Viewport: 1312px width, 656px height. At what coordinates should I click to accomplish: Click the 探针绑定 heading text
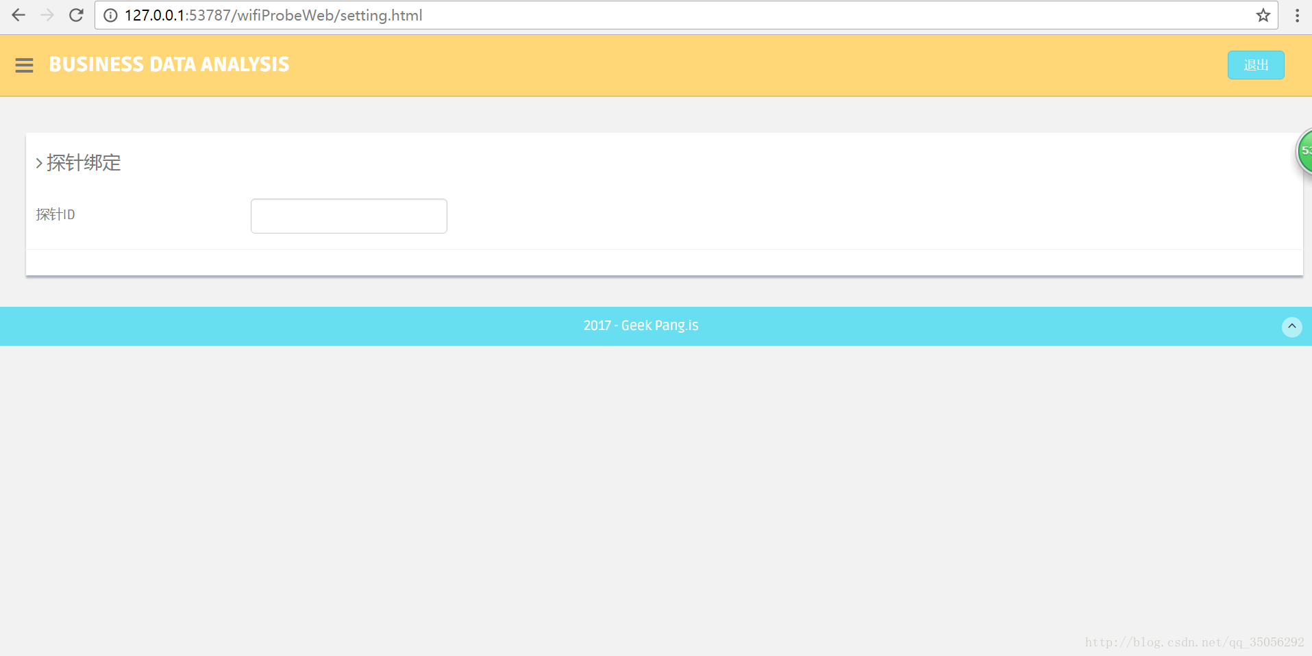[84, 162]
